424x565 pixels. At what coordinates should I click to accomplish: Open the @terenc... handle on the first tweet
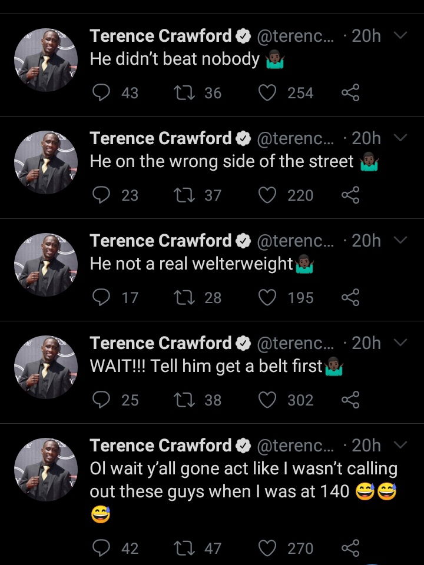pyautogui.click(x=296, y=36)
